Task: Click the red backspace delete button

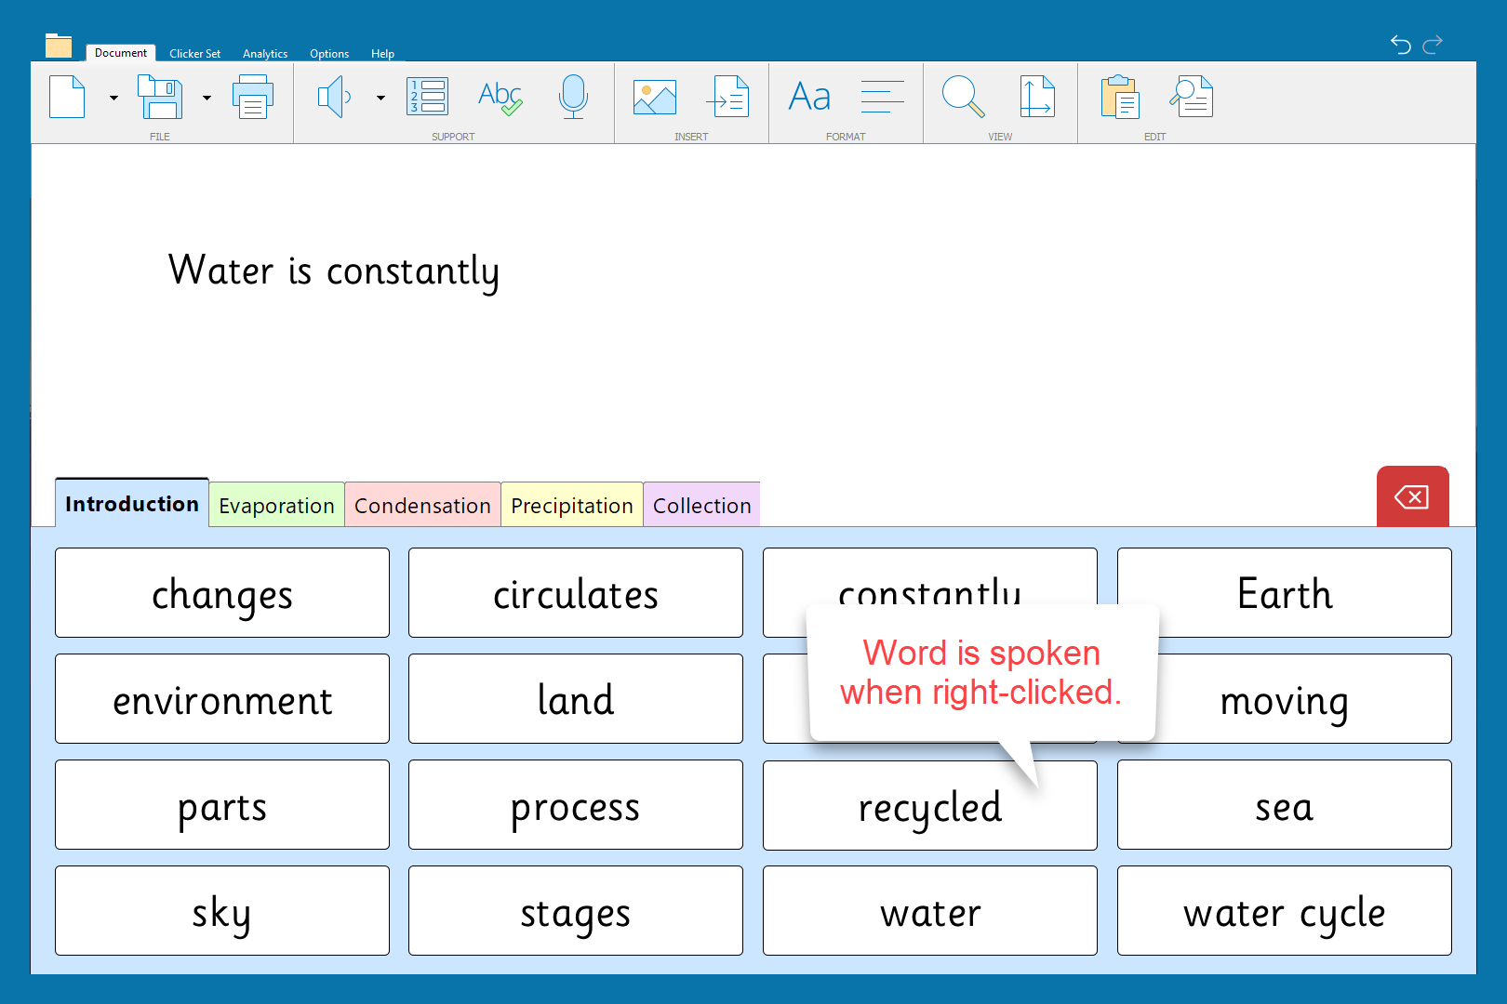Action: (1412, 497)
